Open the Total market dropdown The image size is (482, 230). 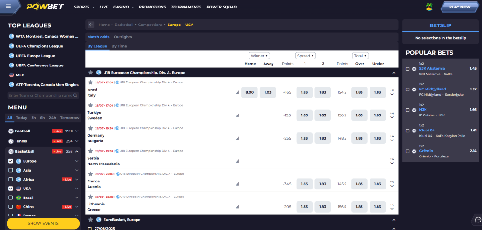tap(360, 56)
